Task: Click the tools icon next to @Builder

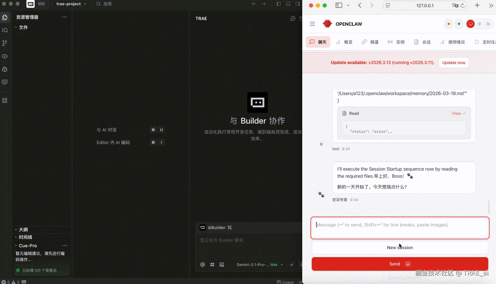Action: point(229,227)
